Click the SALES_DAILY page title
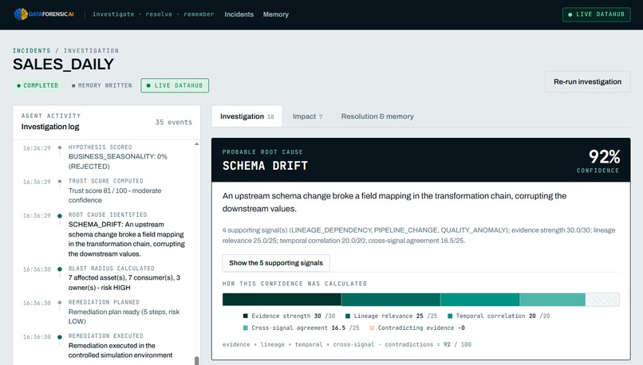Image resolution: width=643 pixels, height=365 pixels. (63, 65)
